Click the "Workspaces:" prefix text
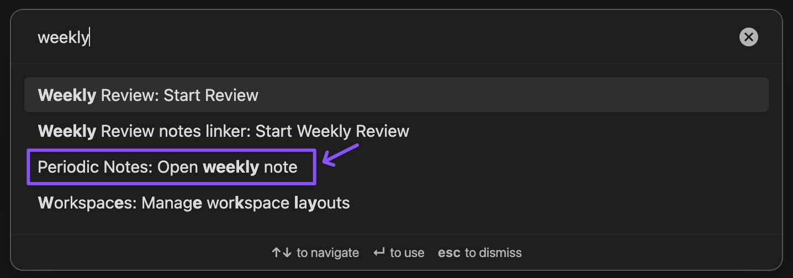793x278 pixels. tap(87, 203)
